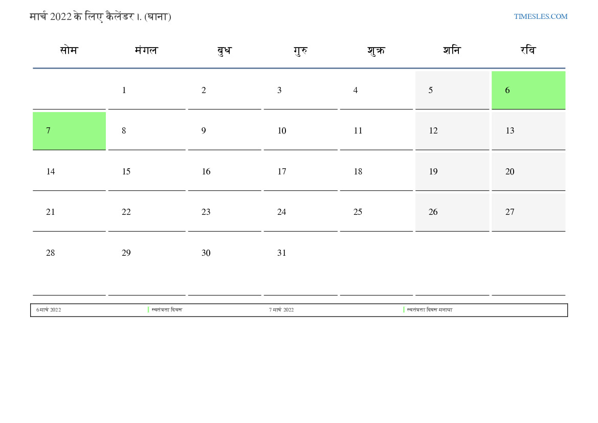Select Saturday date 5

tap(452, 90)
